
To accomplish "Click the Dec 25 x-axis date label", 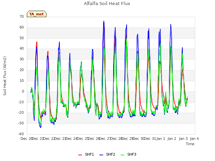I will 83,139.
